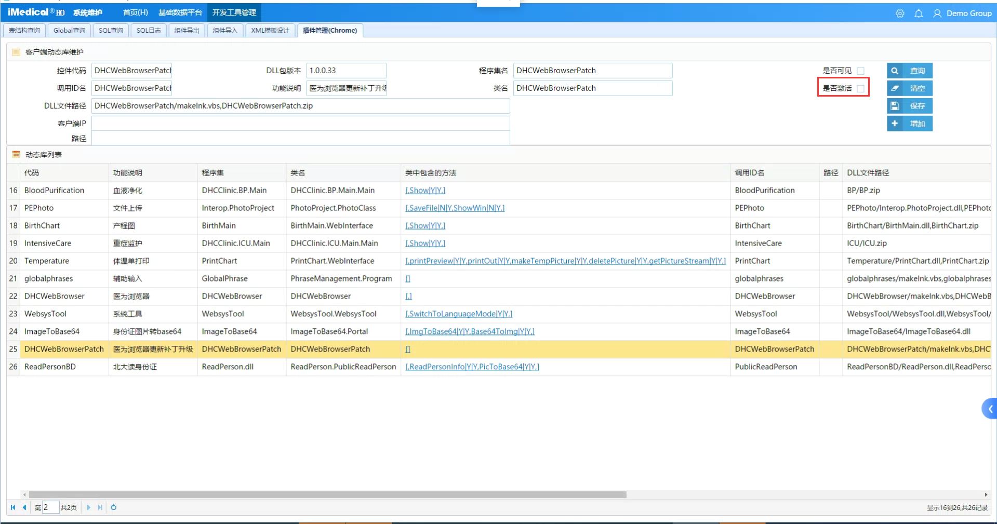Toggle the 是否可见 checkbox
The width and height of the screenshot is (997, 524).
pos(860,71)
